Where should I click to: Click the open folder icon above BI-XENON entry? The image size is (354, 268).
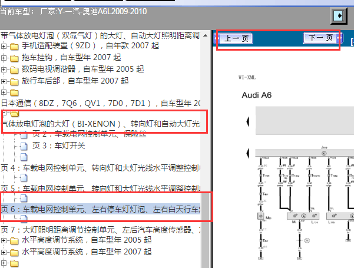(15, 114)
